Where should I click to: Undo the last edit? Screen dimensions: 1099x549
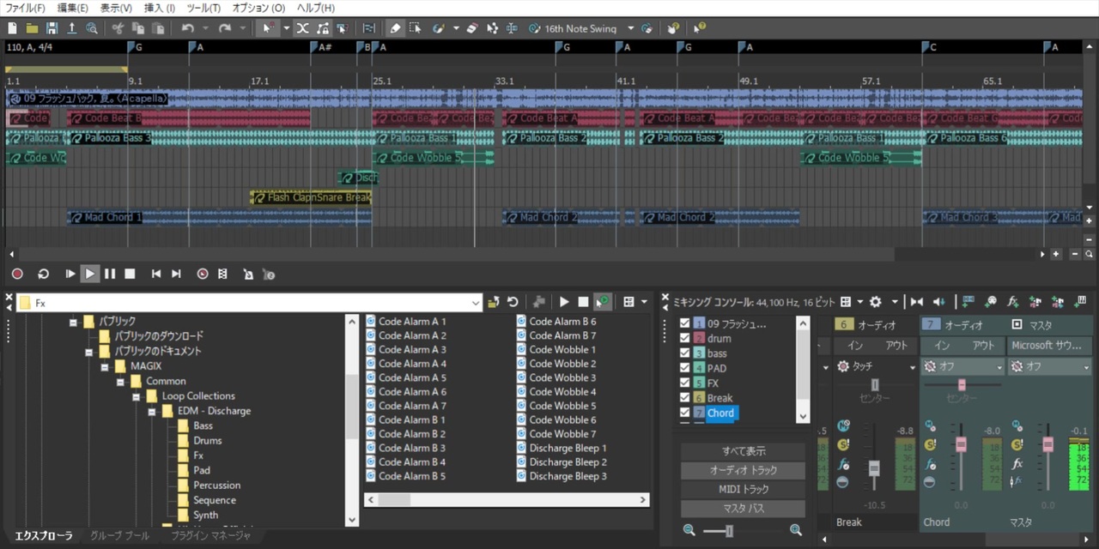coord(188,28)
